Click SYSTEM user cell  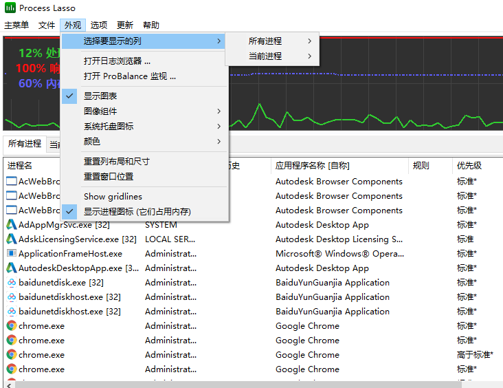point(161,225)
